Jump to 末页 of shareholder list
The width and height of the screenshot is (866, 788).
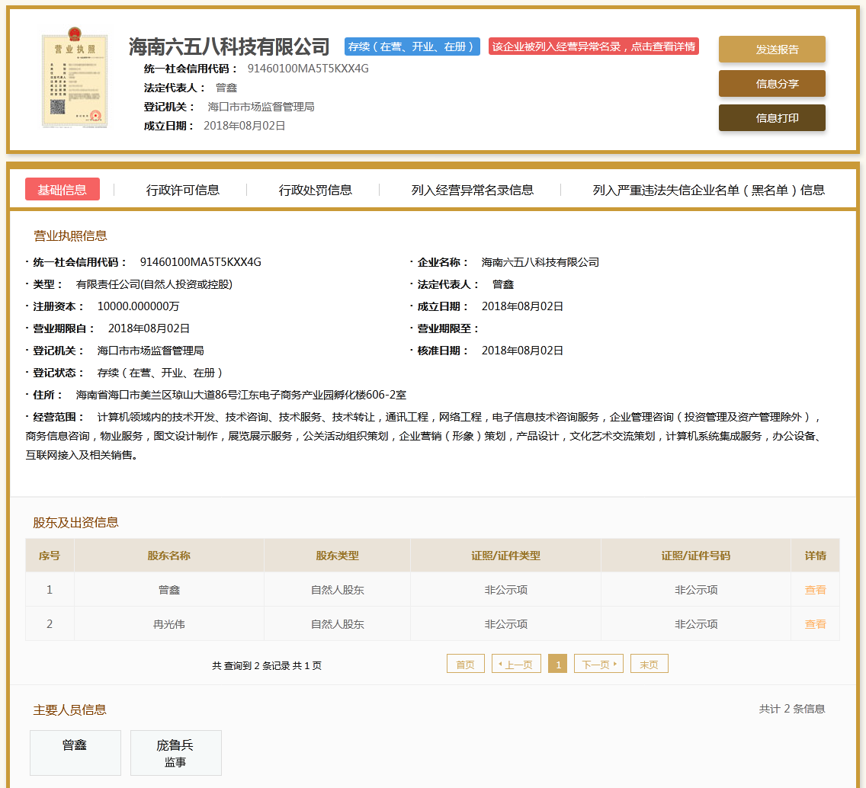tap(649, 663)
